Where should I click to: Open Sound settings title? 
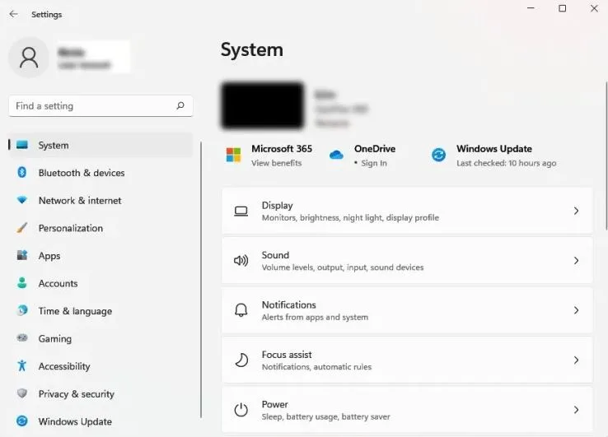tap(275, 255)
